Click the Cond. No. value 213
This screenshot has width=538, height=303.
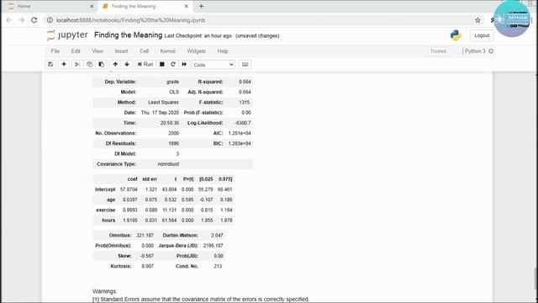coord(218,266)
